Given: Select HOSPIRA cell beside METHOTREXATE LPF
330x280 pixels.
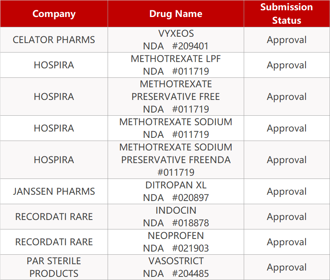Looking at the screenshot, I should [x=54, y=65].
